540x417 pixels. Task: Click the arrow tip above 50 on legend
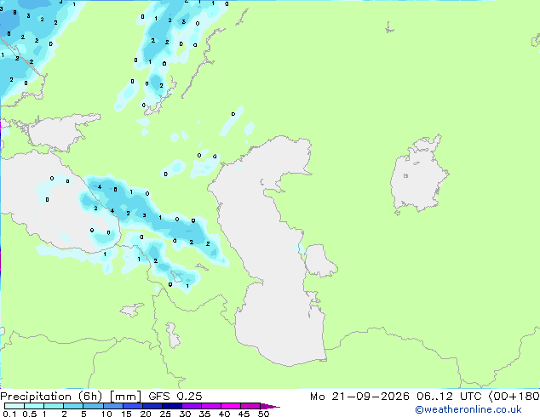270,406
